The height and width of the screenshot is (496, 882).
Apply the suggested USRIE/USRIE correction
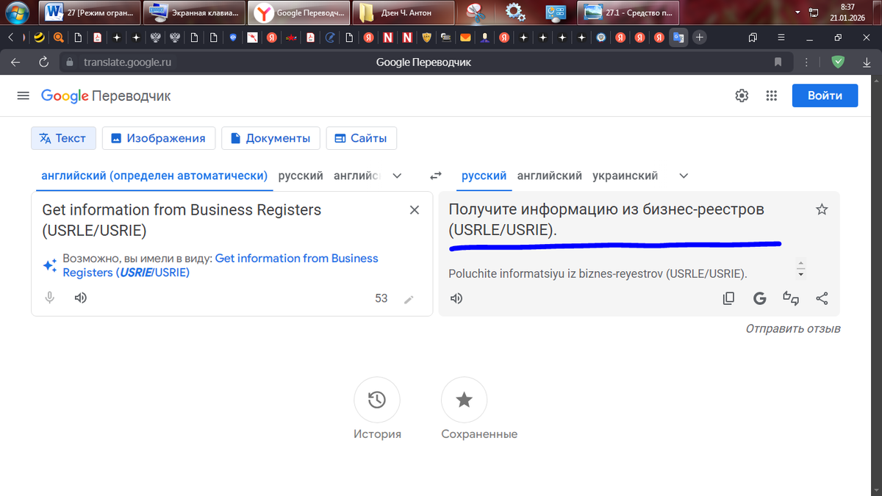pos(220,265)
